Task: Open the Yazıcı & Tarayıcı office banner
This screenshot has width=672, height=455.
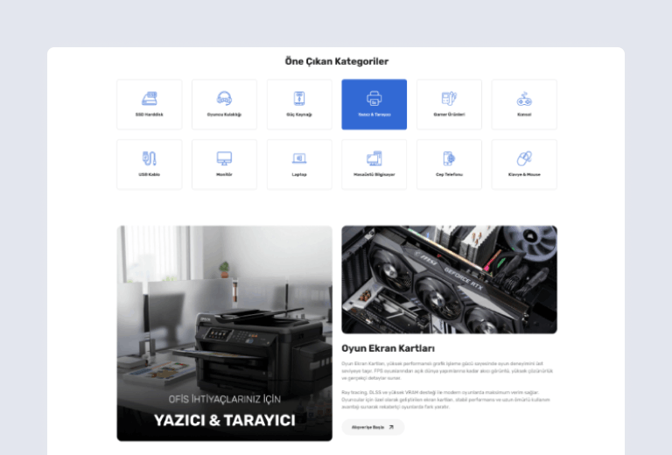Action: point(225,333)
